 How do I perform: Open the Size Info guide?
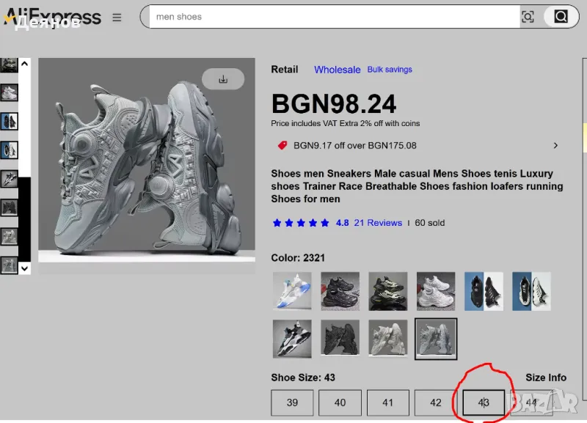546,378
